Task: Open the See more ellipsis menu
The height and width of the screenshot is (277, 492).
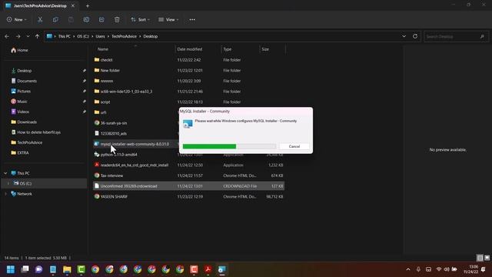Action: click(192, 19)
